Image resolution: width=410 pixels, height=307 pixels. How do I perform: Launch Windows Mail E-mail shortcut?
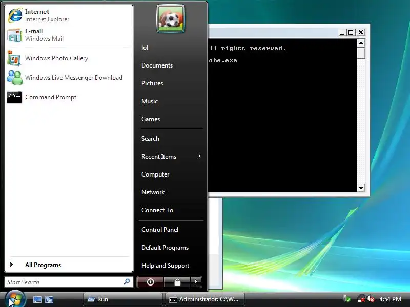tap(69, 35)
